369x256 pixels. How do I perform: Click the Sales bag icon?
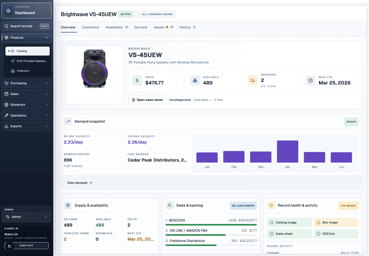tap(6, 94)
